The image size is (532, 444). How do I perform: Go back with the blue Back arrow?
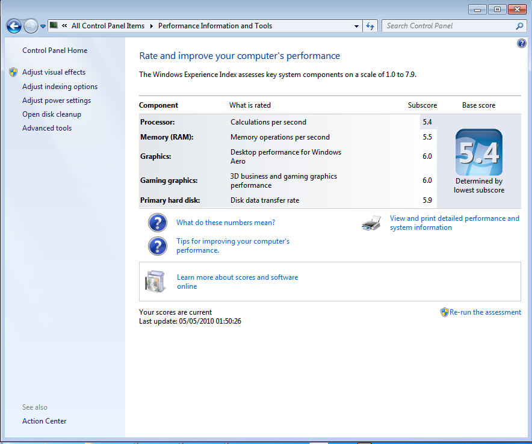(x=14, y=26)
